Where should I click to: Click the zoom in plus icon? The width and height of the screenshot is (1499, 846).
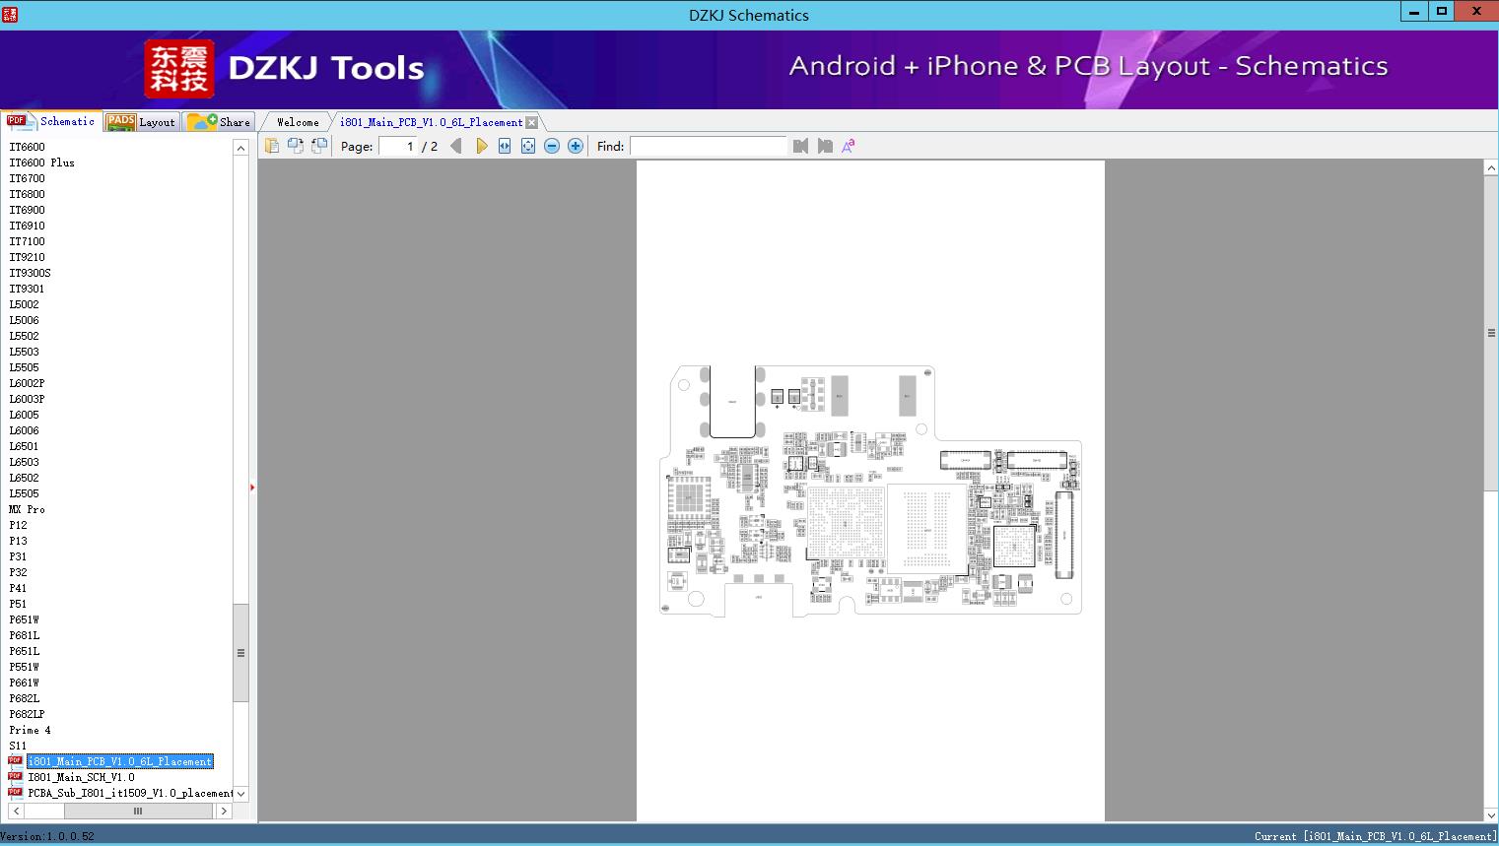pyautogui.click(x=576, y=146)
